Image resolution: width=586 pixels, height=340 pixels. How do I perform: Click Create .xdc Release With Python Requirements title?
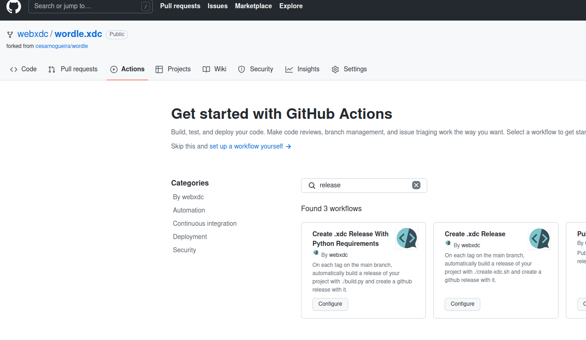point(350,239)
